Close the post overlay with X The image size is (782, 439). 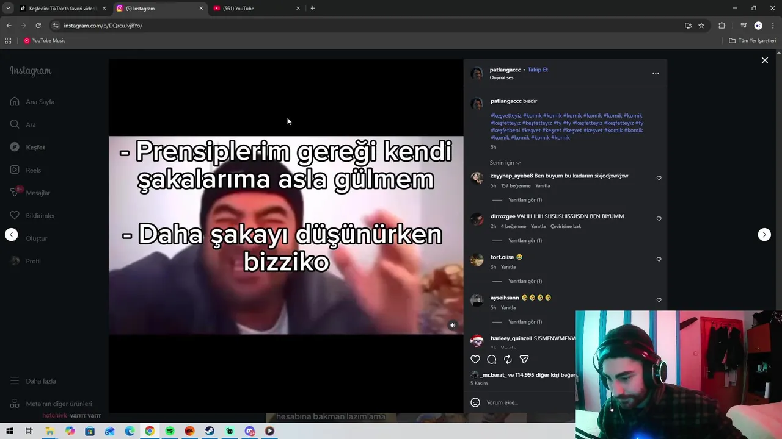click(764, 60)
